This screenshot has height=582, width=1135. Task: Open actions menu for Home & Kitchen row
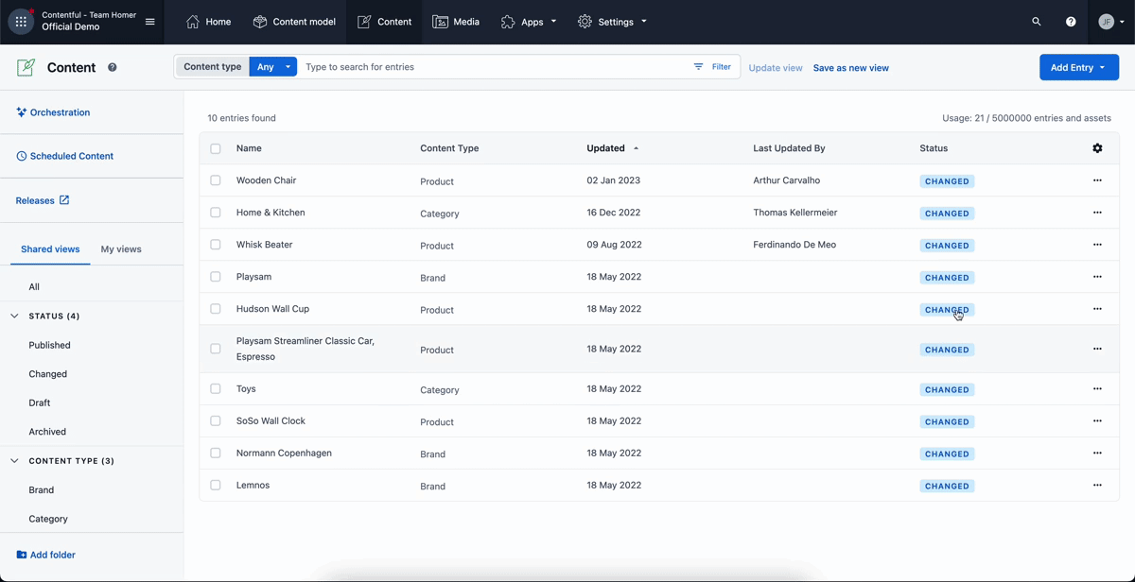pyautogui.click(x=1097, y=213)
